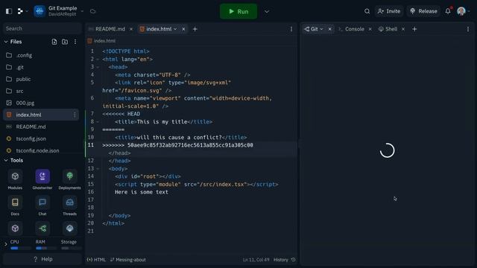Fold the body element at line 13
Screen dimensions: 477x268
pyautogui.click(x=98, y=169)
